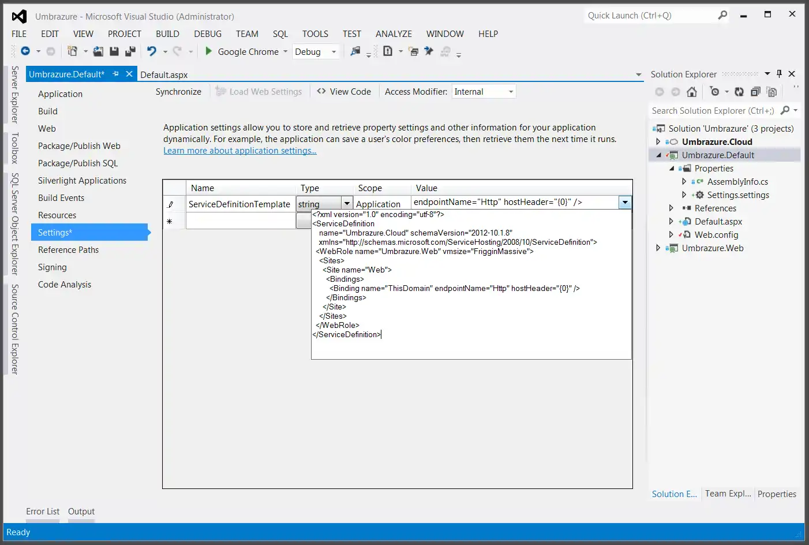Select the Code Analysis page
809x545 pixels.
[x=65, y=285]
